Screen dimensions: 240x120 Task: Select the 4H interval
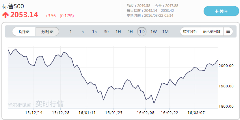[130, 32]
